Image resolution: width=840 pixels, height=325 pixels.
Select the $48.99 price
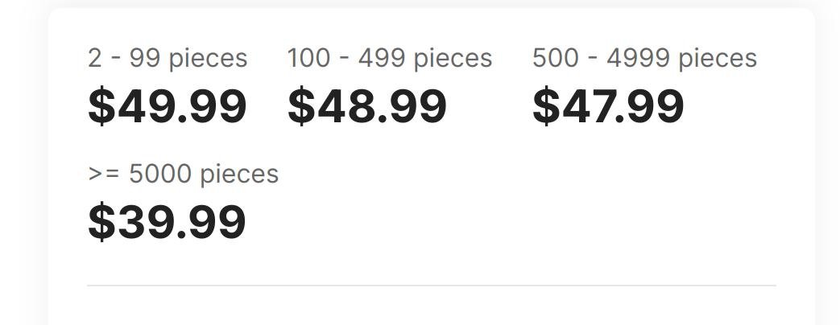(366, 106)
